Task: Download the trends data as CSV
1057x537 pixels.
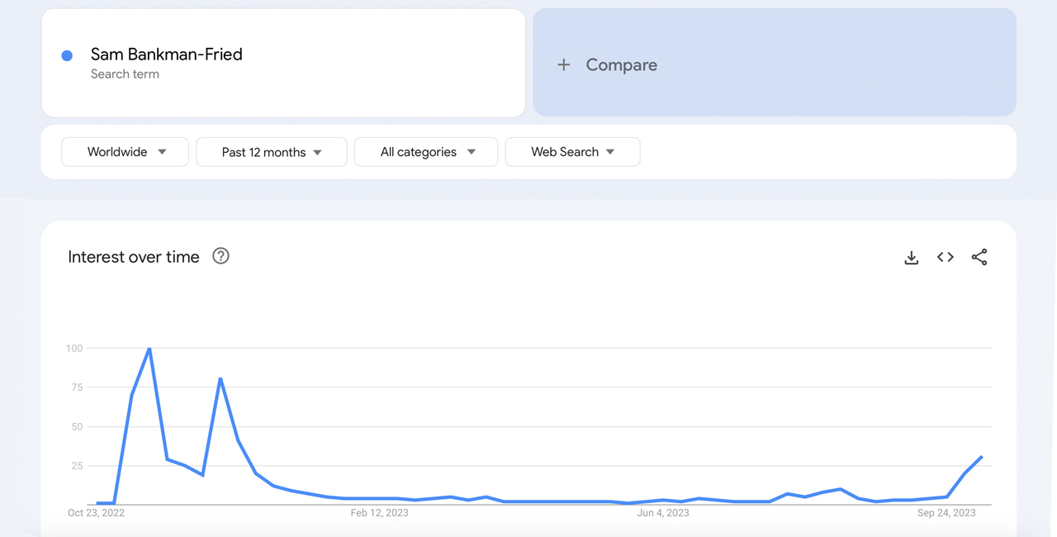Action: click(x=911, y=257)
